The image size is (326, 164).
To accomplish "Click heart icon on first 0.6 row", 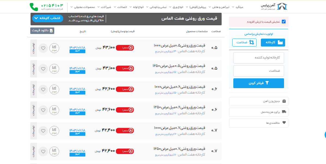I will tap(43, 89).
